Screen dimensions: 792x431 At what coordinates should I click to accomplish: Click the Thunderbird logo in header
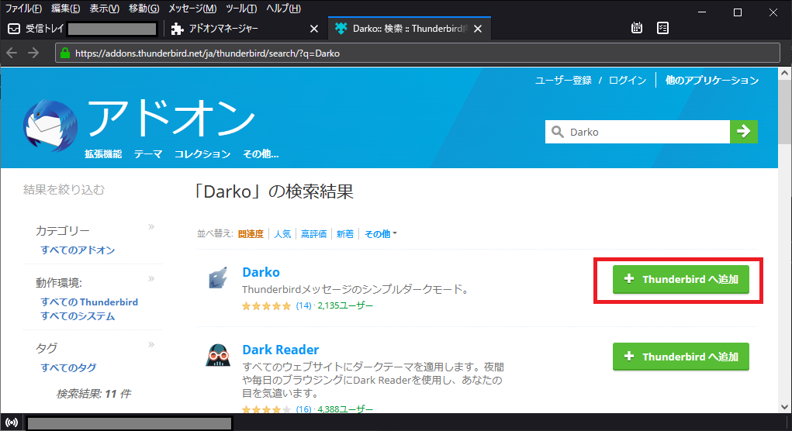click(x=50, y=126)
